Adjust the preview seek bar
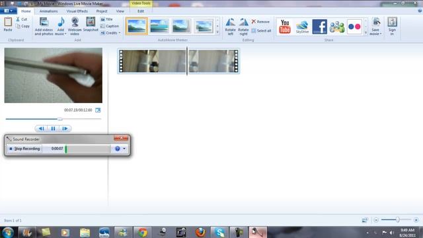The height and width of the screenshot is (238, 423). click(x=54, y=119)
